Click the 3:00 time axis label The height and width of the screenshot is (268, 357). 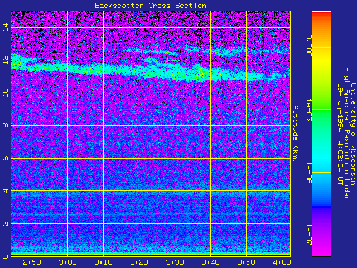(67, 262)
